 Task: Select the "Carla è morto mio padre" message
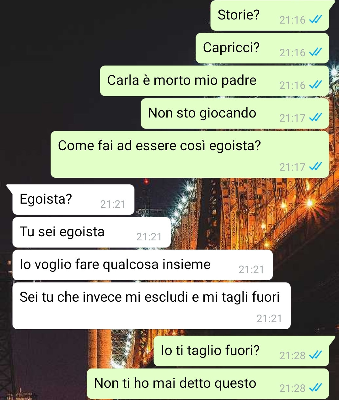[x=214, y=81]
